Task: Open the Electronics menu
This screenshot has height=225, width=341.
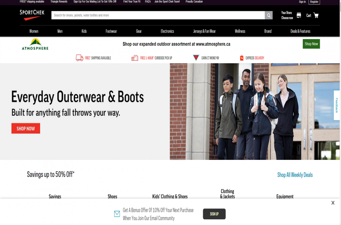Action: (167, 31)
